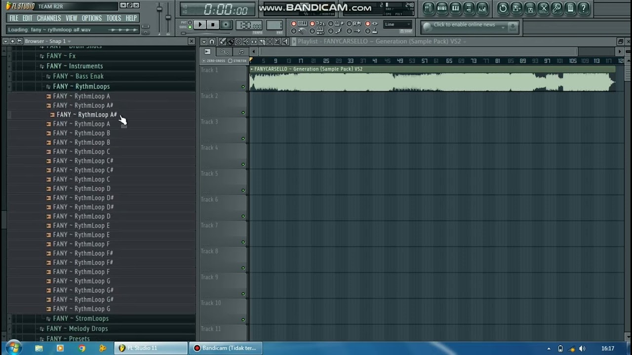Switch Playlist to audio clips focus
632x355 pixels.
coord(207,52)
